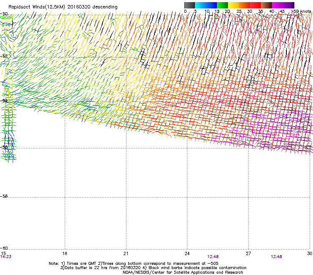Click the '27' longitude axis label
Screen dimensions: 313x275
tap(248, 253)
